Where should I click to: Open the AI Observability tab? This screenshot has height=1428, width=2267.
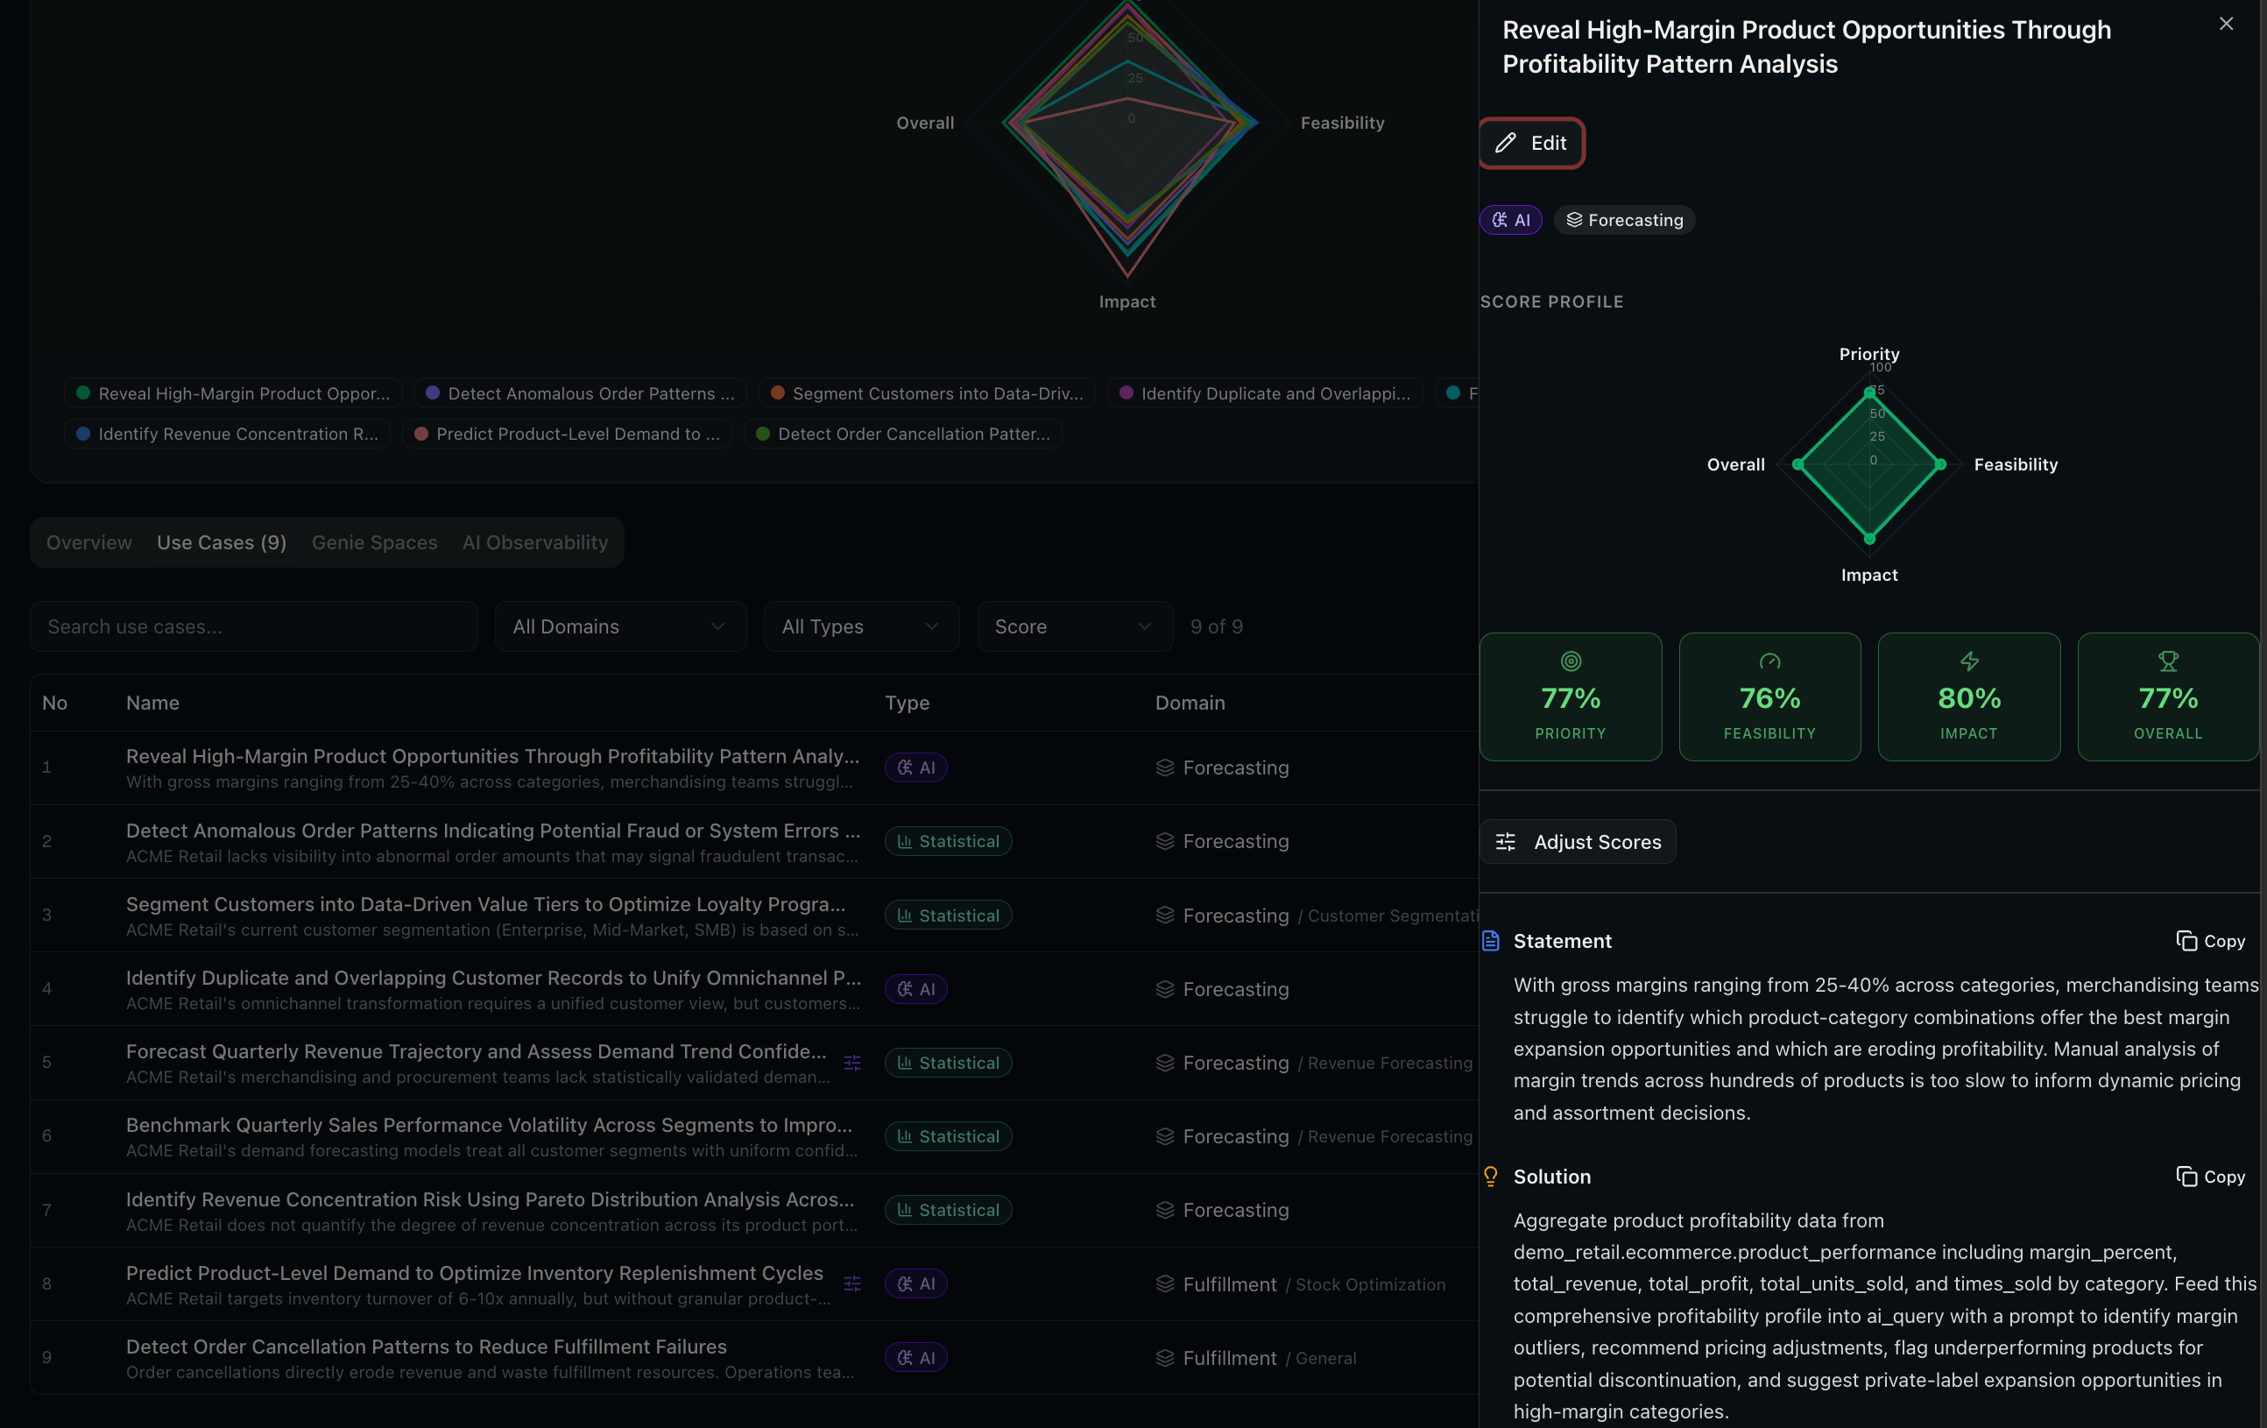[x=534, y=543]
